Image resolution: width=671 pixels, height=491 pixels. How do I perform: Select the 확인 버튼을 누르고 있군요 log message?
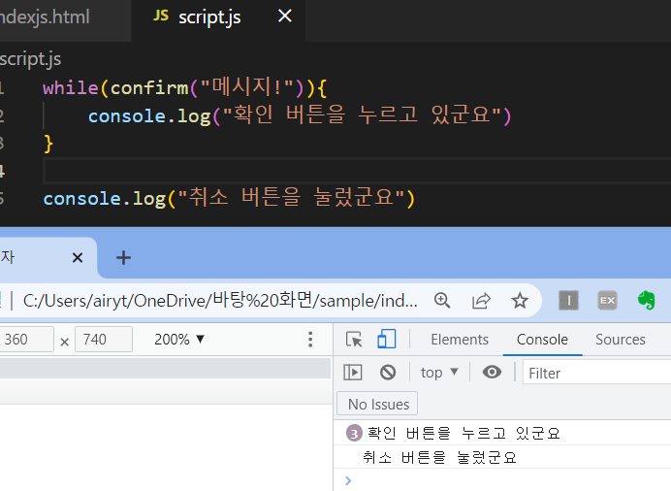463,433
